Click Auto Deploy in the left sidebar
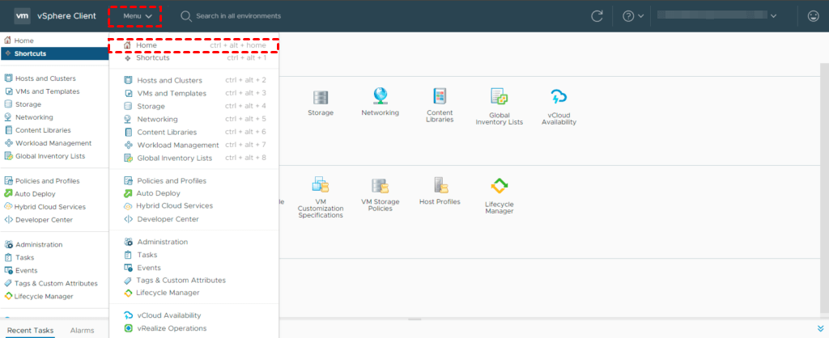The height and width of the screenshot is (338, 829). 54,194
